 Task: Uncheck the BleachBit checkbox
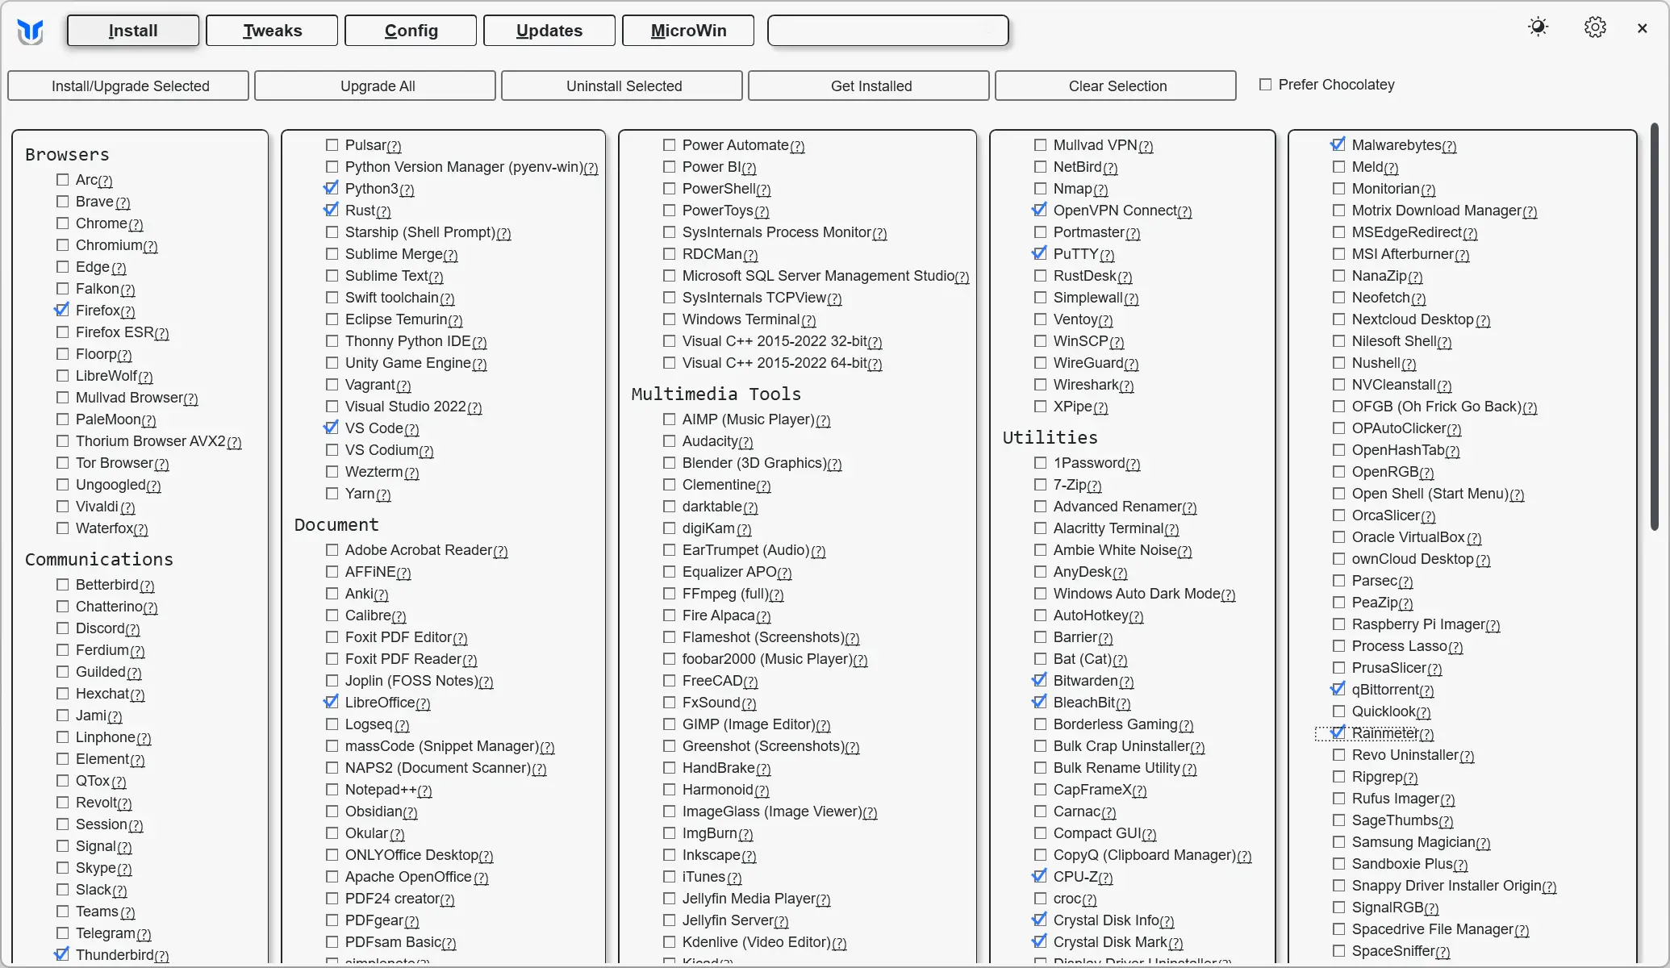click(1040, 702)
